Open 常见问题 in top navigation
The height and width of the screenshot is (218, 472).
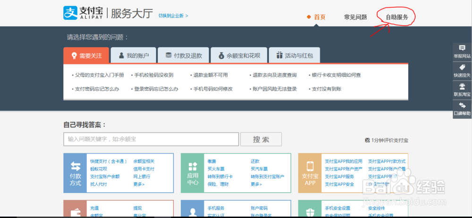(355, 17)
